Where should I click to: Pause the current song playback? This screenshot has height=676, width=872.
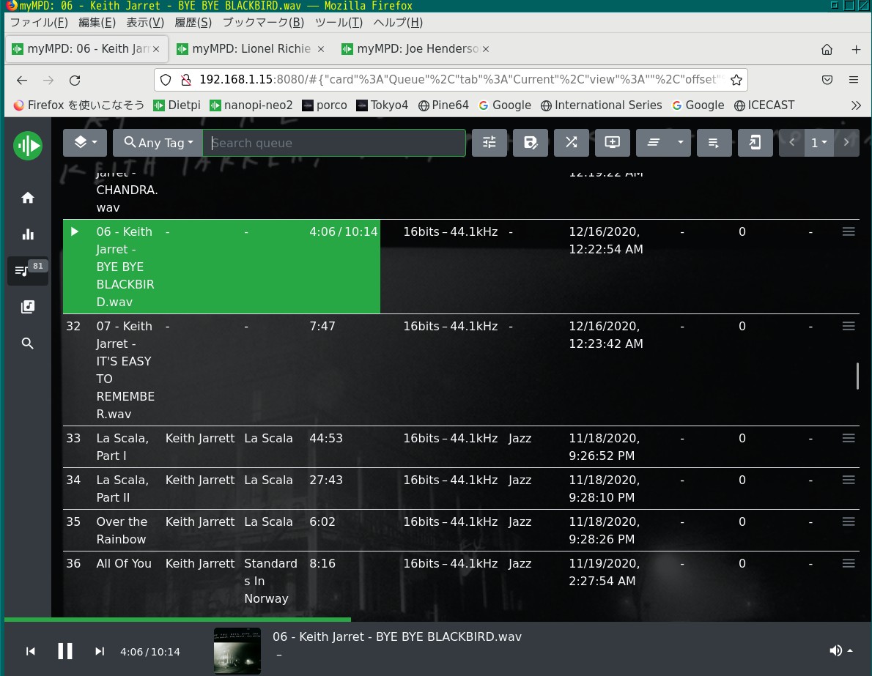point(65,651)
